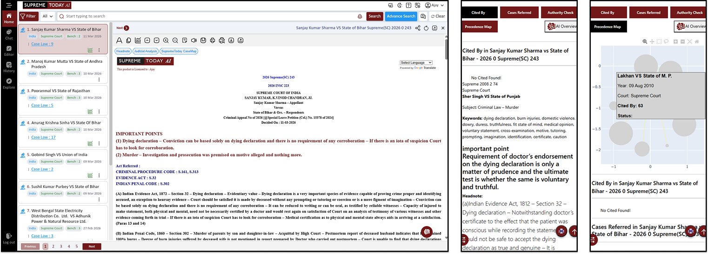This screenshot has width=708, height=254.
Task: Open floating chat bubble over judgment
Action: [427, 231]
